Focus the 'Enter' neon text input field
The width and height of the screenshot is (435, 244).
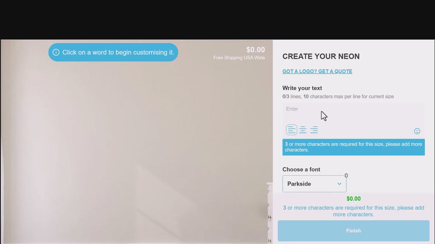(353, 114)
